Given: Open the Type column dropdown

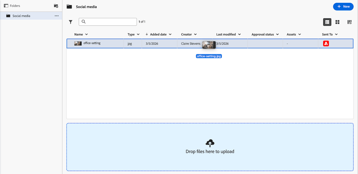Looking at the screenshot, I should 138,34.
